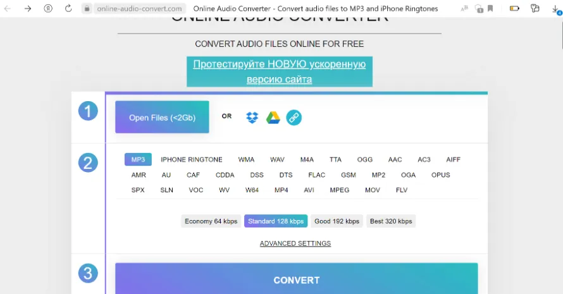Viewport: 563px width, 294px height.
Task: Select the AU format
Action: click(166, 175)
